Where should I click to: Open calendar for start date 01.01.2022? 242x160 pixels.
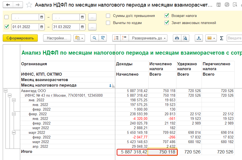[x=42, y=27]
